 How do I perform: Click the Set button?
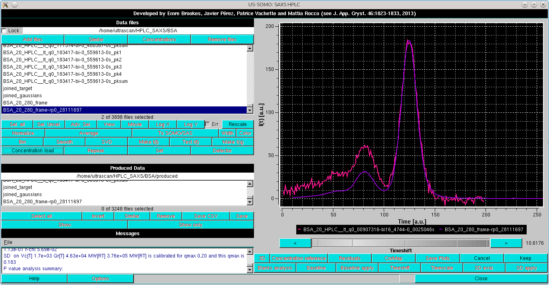[x=159, y=151]
